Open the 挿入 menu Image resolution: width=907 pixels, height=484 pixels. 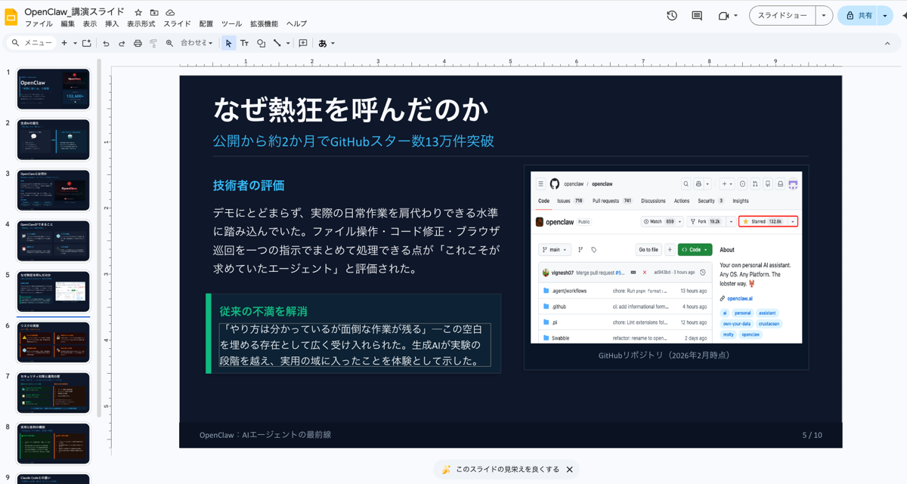[112, 24]
